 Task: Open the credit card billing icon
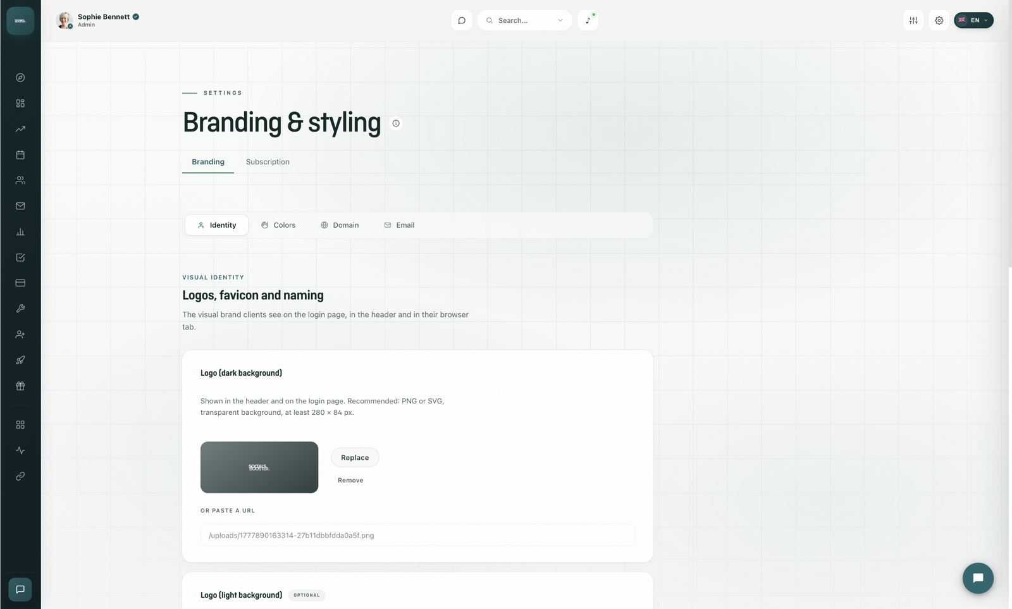tap(20, 283)
